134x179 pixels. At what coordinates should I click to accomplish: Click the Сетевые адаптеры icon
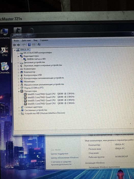pyautogui.click(x=22, y=107)
